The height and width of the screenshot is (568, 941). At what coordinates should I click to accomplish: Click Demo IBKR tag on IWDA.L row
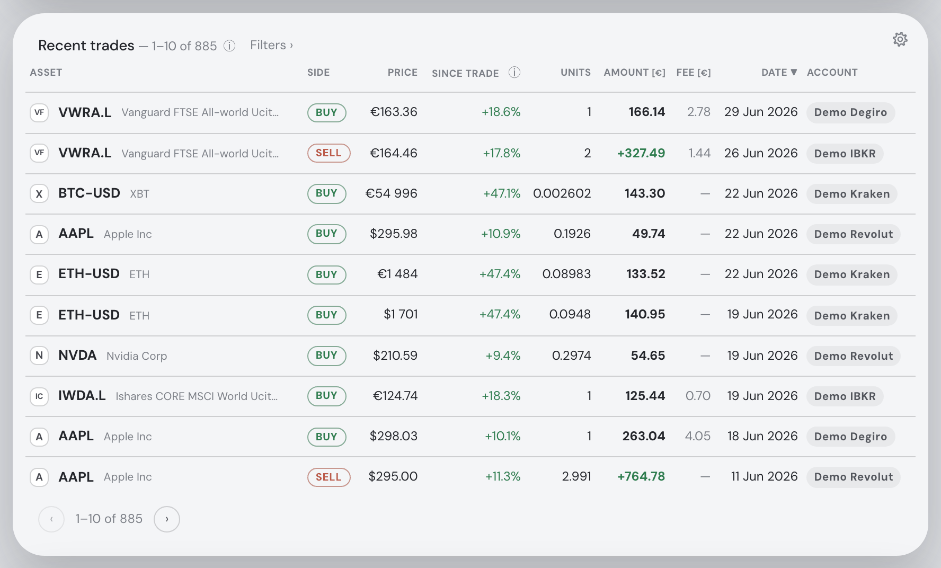coord(845,396)
